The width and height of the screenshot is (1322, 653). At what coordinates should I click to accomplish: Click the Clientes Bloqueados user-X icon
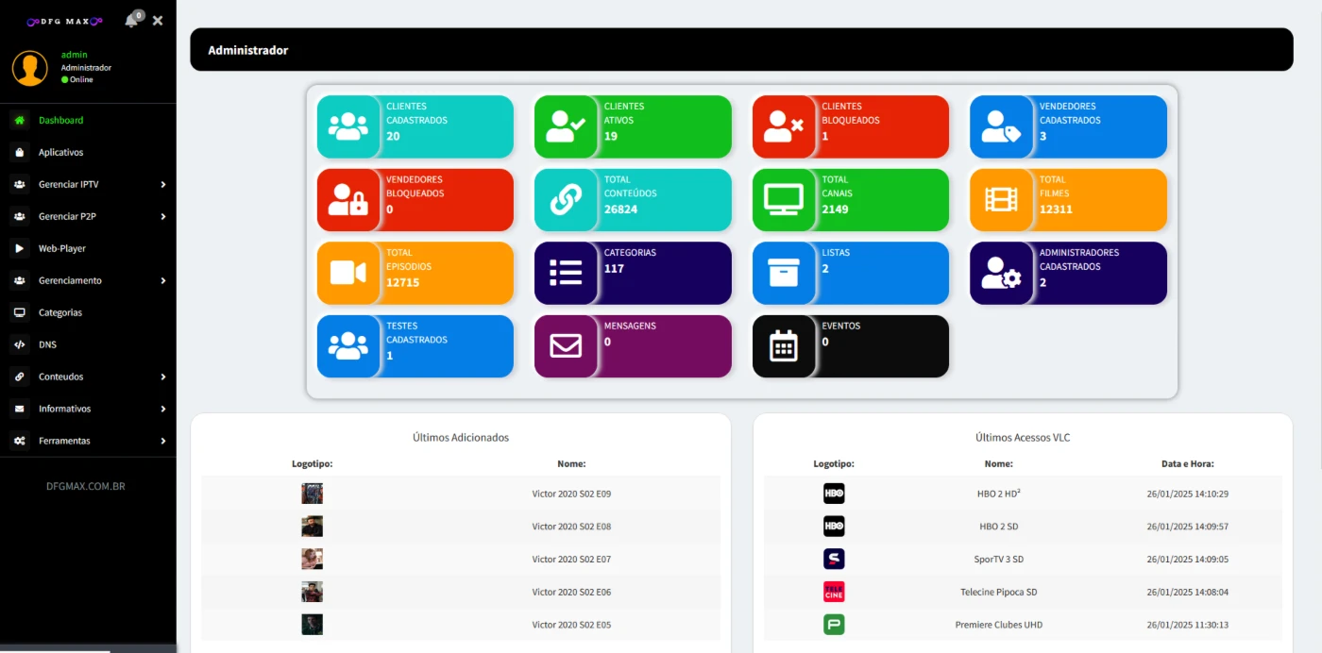[x=783, y=126]
